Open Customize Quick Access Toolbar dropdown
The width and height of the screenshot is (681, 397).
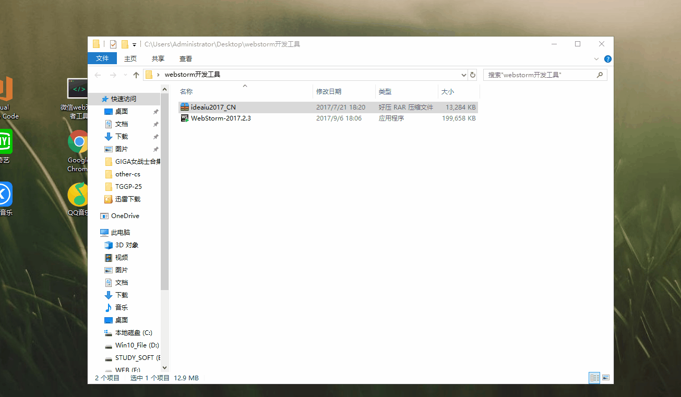[x=134, y=45]
